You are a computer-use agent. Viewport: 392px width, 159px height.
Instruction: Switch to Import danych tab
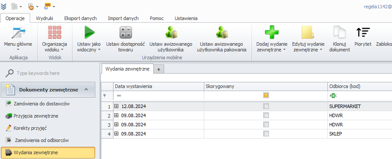click(x=123, y=18)
